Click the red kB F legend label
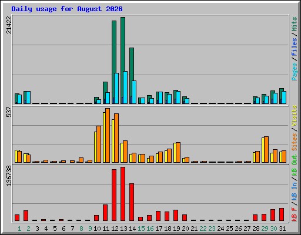Viewport: 301px width, 235px height. (295, 214)
